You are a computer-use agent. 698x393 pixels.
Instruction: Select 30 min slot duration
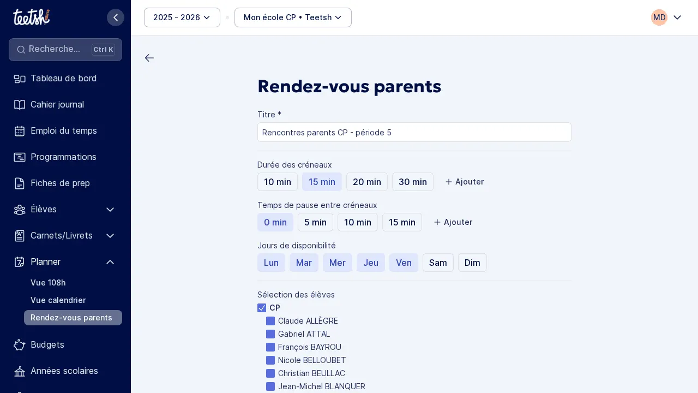[413, 182]
